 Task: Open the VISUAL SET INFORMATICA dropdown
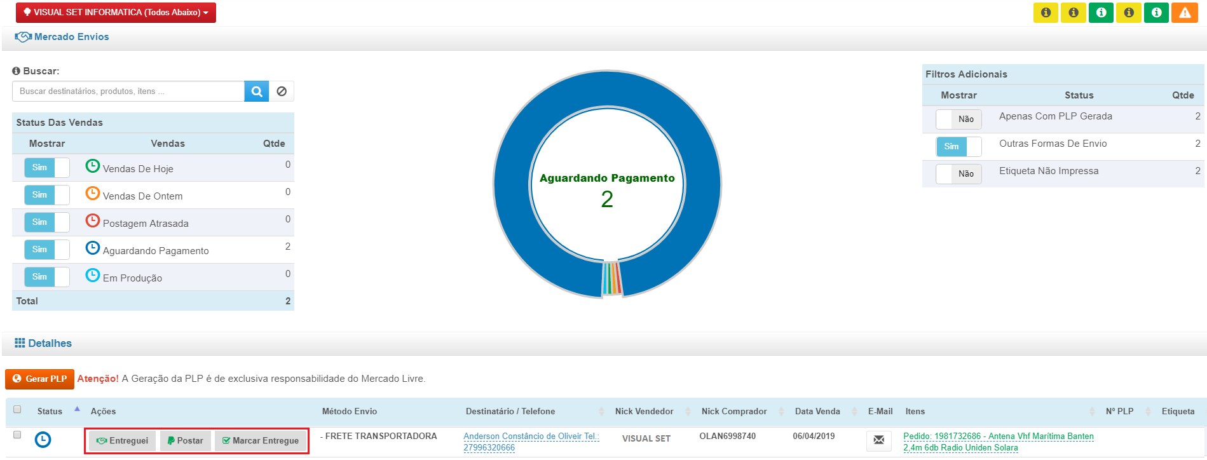coord(116,13)
